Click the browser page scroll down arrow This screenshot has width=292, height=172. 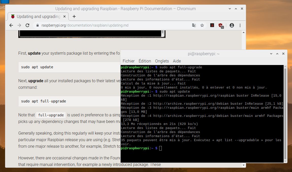click(244, 165)
